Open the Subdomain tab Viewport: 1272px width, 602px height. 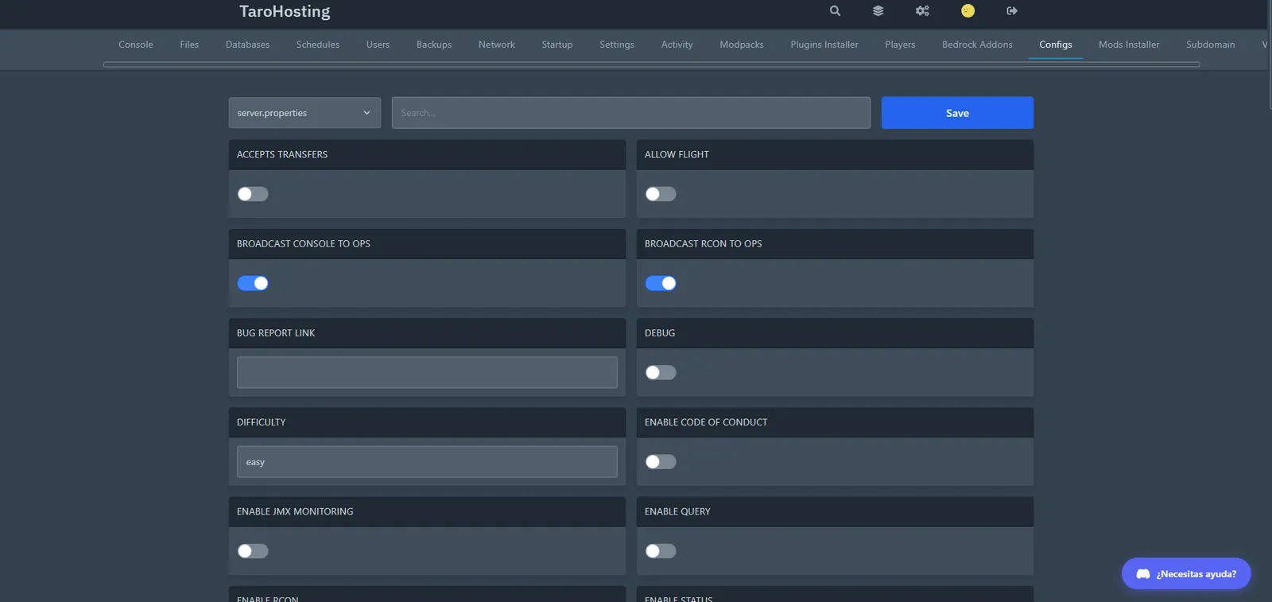click(1211, 45)
